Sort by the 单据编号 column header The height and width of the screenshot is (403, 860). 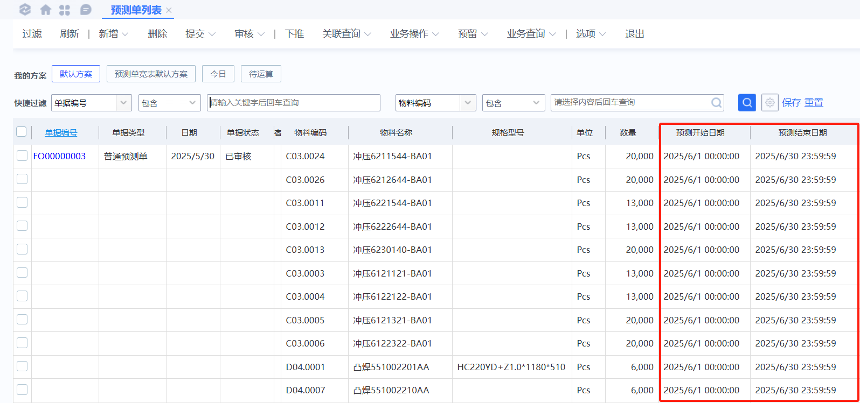coord(61,132)
